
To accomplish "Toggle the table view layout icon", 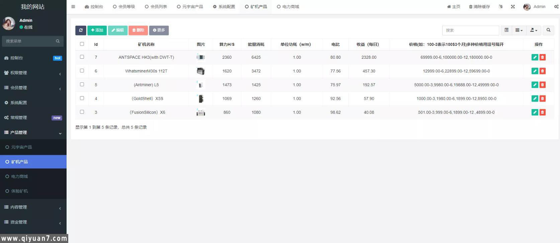I will 506,30.
